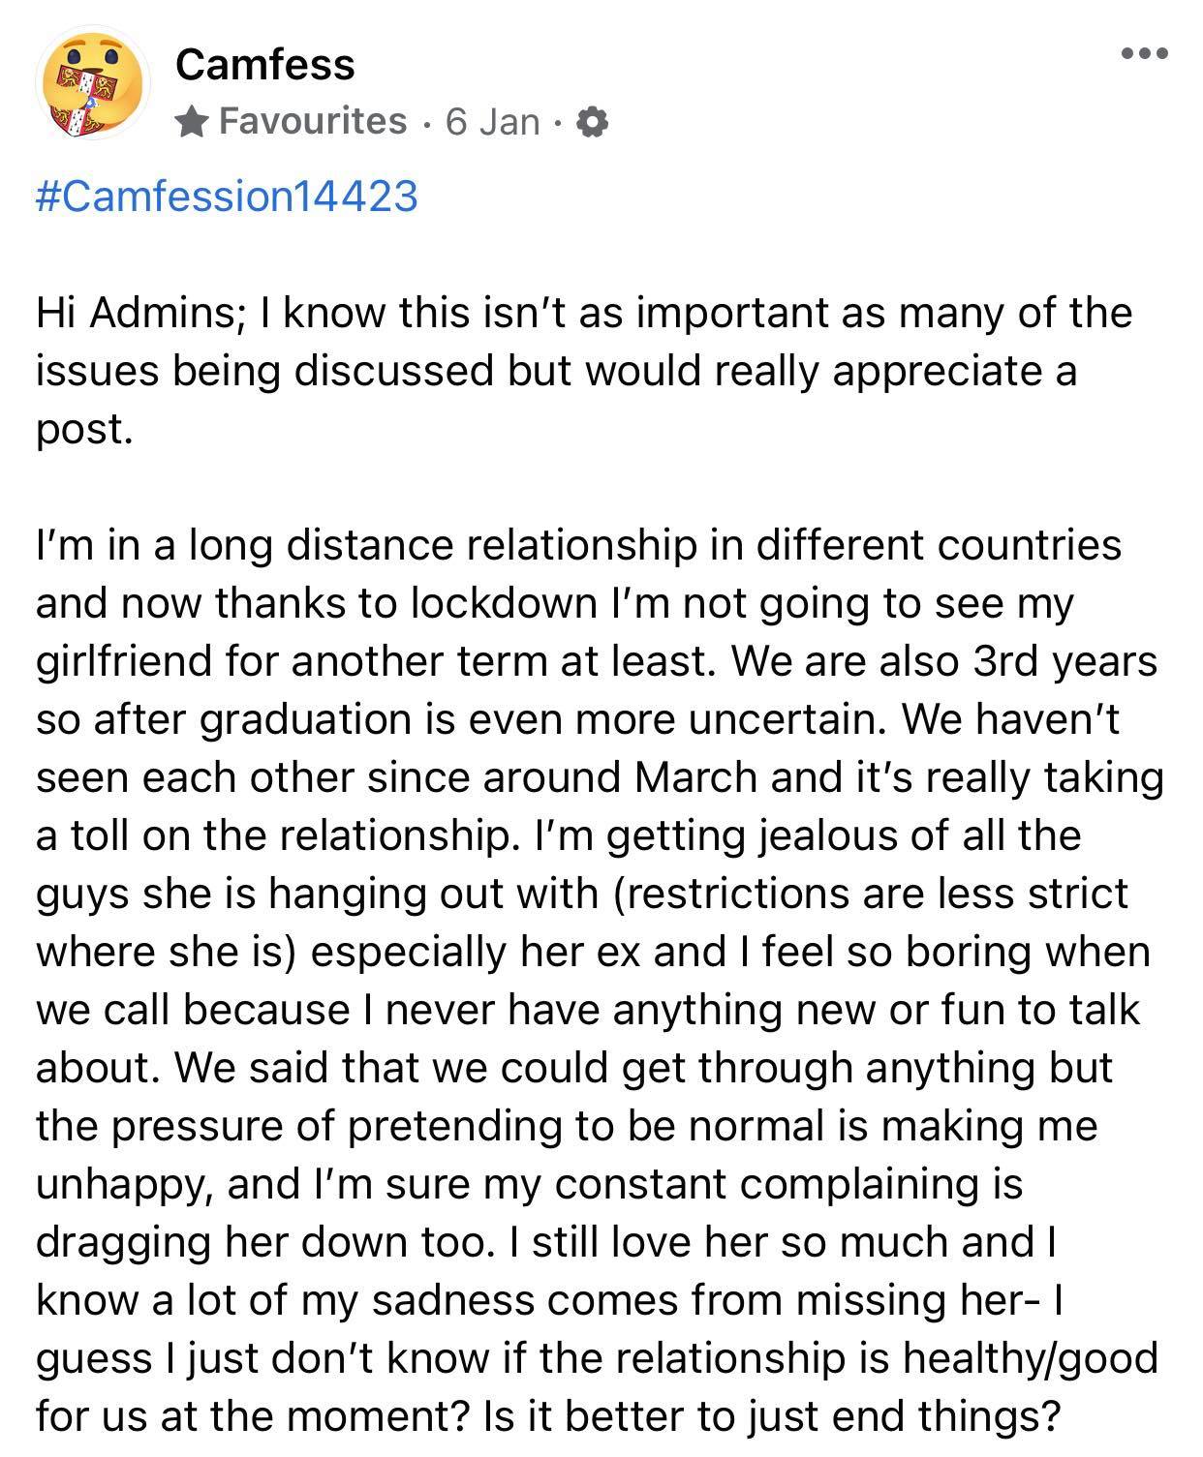Click the Favourites star icon
The width and height of the screenshot is (1203, 1457).
point(193,121)
